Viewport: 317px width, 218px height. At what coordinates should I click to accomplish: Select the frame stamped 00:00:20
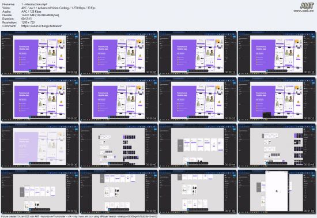pos(40,99)
